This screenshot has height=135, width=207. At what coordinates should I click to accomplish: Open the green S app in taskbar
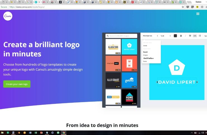[8, 133]
